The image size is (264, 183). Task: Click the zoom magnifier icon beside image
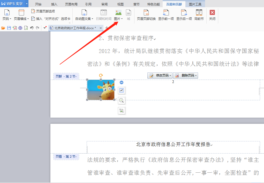pyautogui.click(x=121, y=101)
